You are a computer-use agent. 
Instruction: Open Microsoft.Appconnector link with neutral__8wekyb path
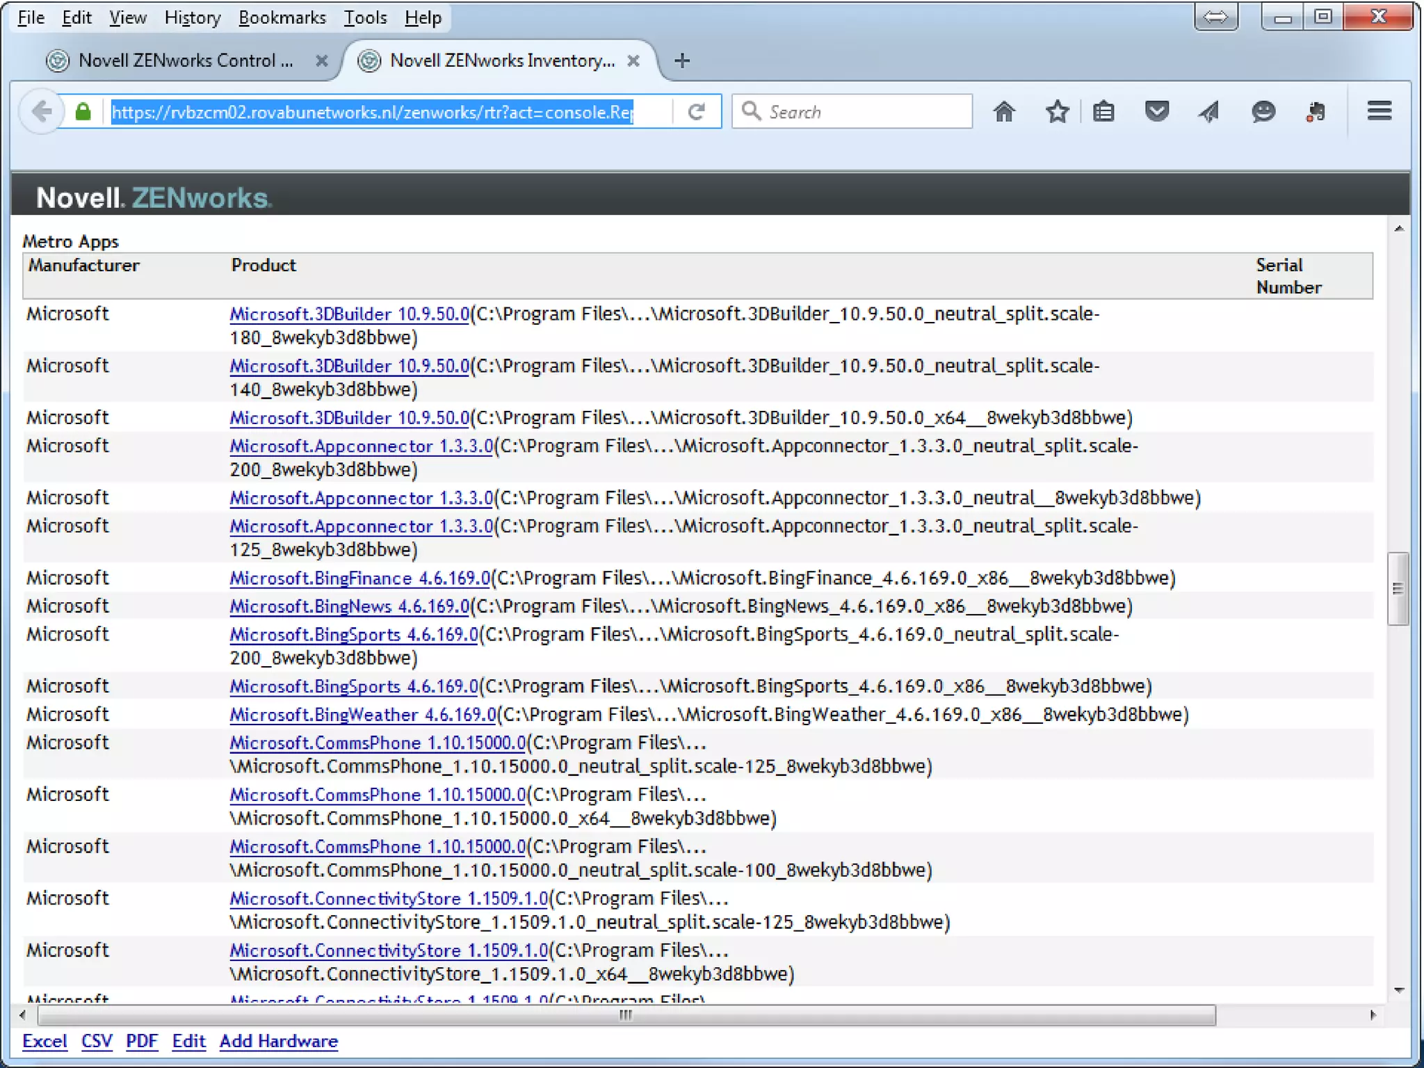tap(362, 498)
